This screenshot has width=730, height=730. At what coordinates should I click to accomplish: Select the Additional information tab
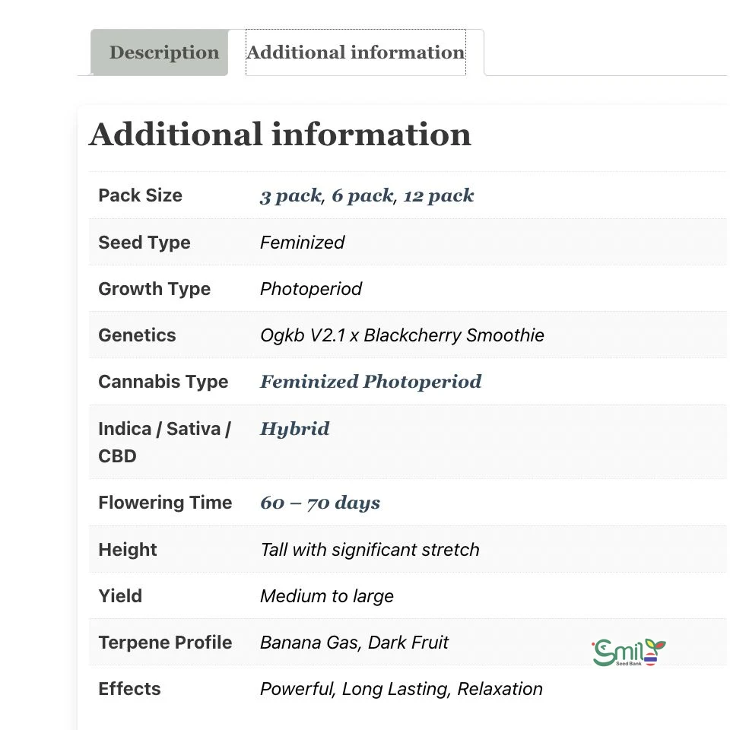(x=355, y=52)
